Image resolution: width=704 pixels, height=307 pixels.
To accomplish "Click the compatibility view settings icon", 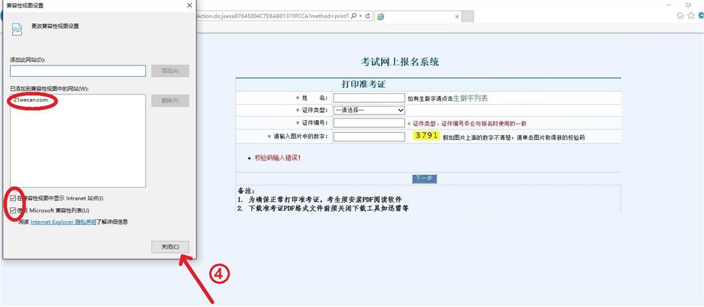I will 17,28.
